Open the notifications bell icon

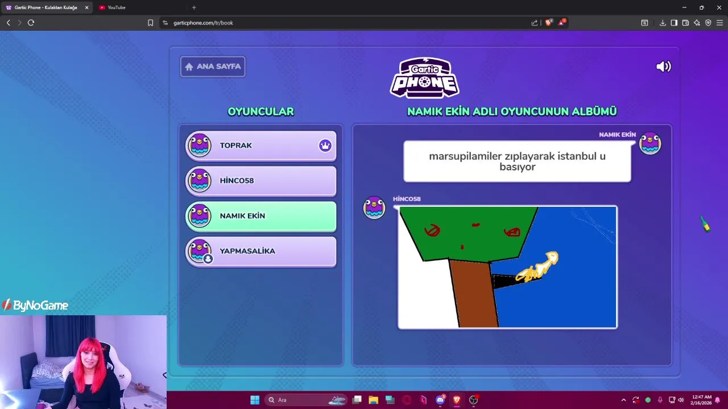[x=718, y=400]
